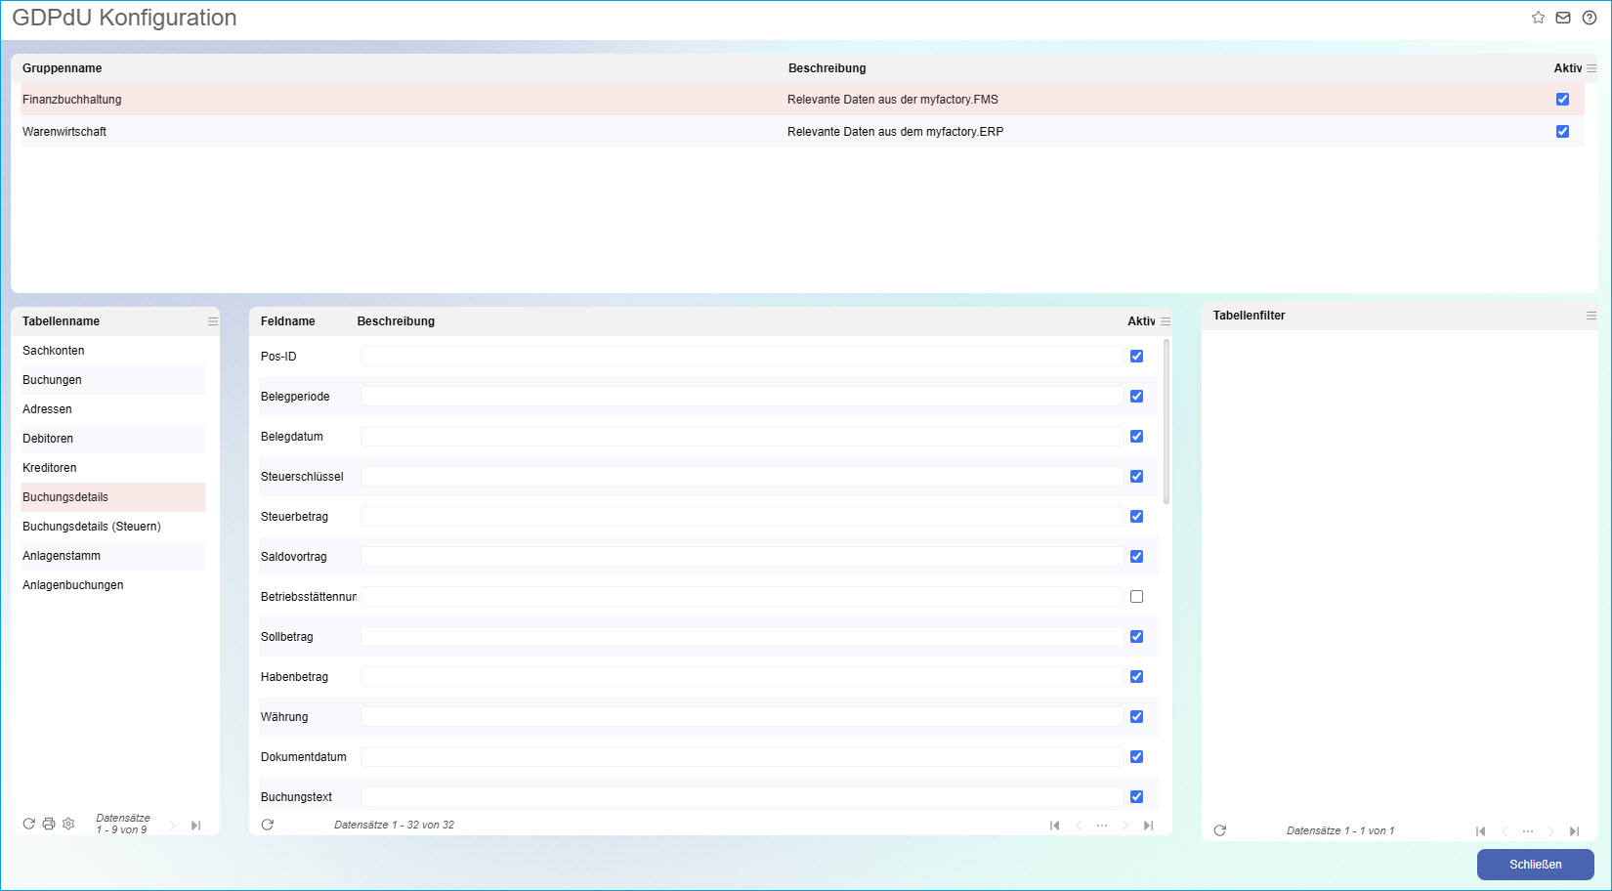Viewport: 1612px width, 891px height.
Task: Open Tabellenfilter panel menu icon
Action: (1591, 316)
